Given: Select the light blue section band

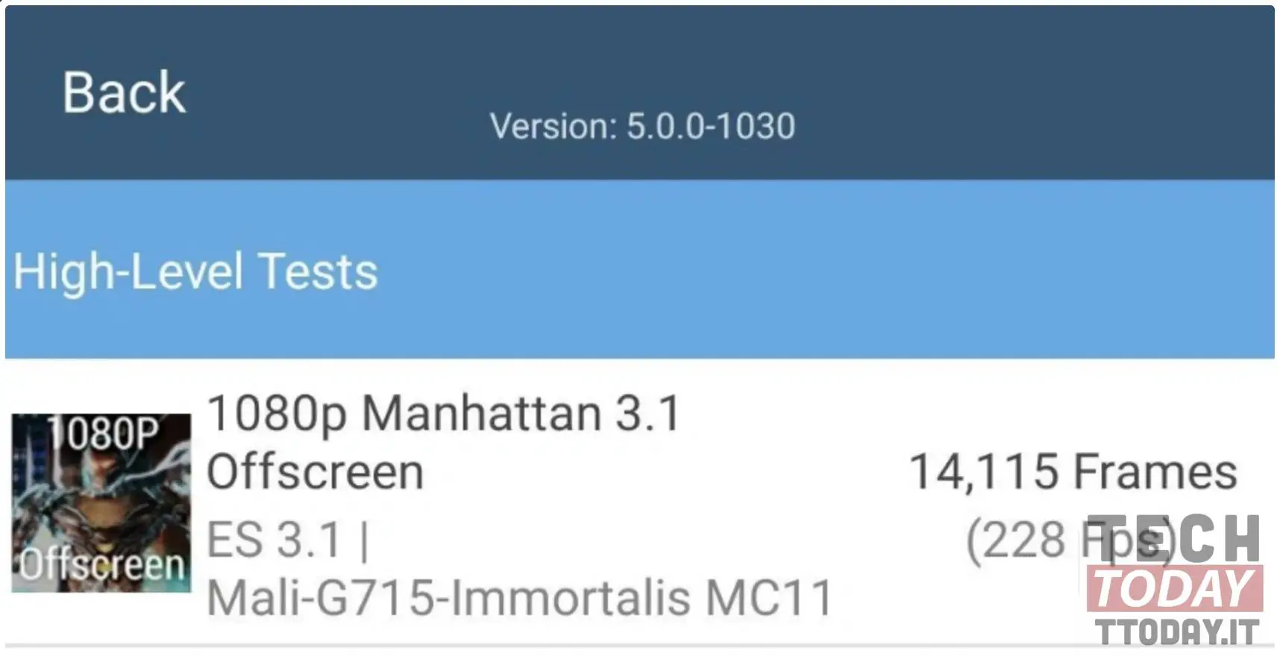Looking at the screenshot, I should pyautogui.click(x=640, y=269).
